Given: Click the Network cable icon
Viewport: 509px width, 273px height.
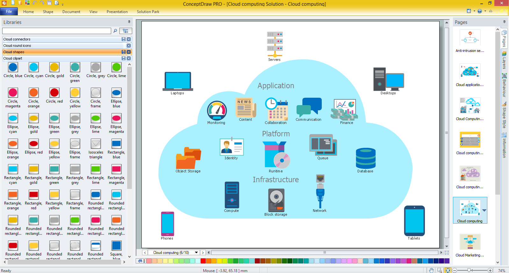Looking at the screenshot, I should [x=320, y=191].
